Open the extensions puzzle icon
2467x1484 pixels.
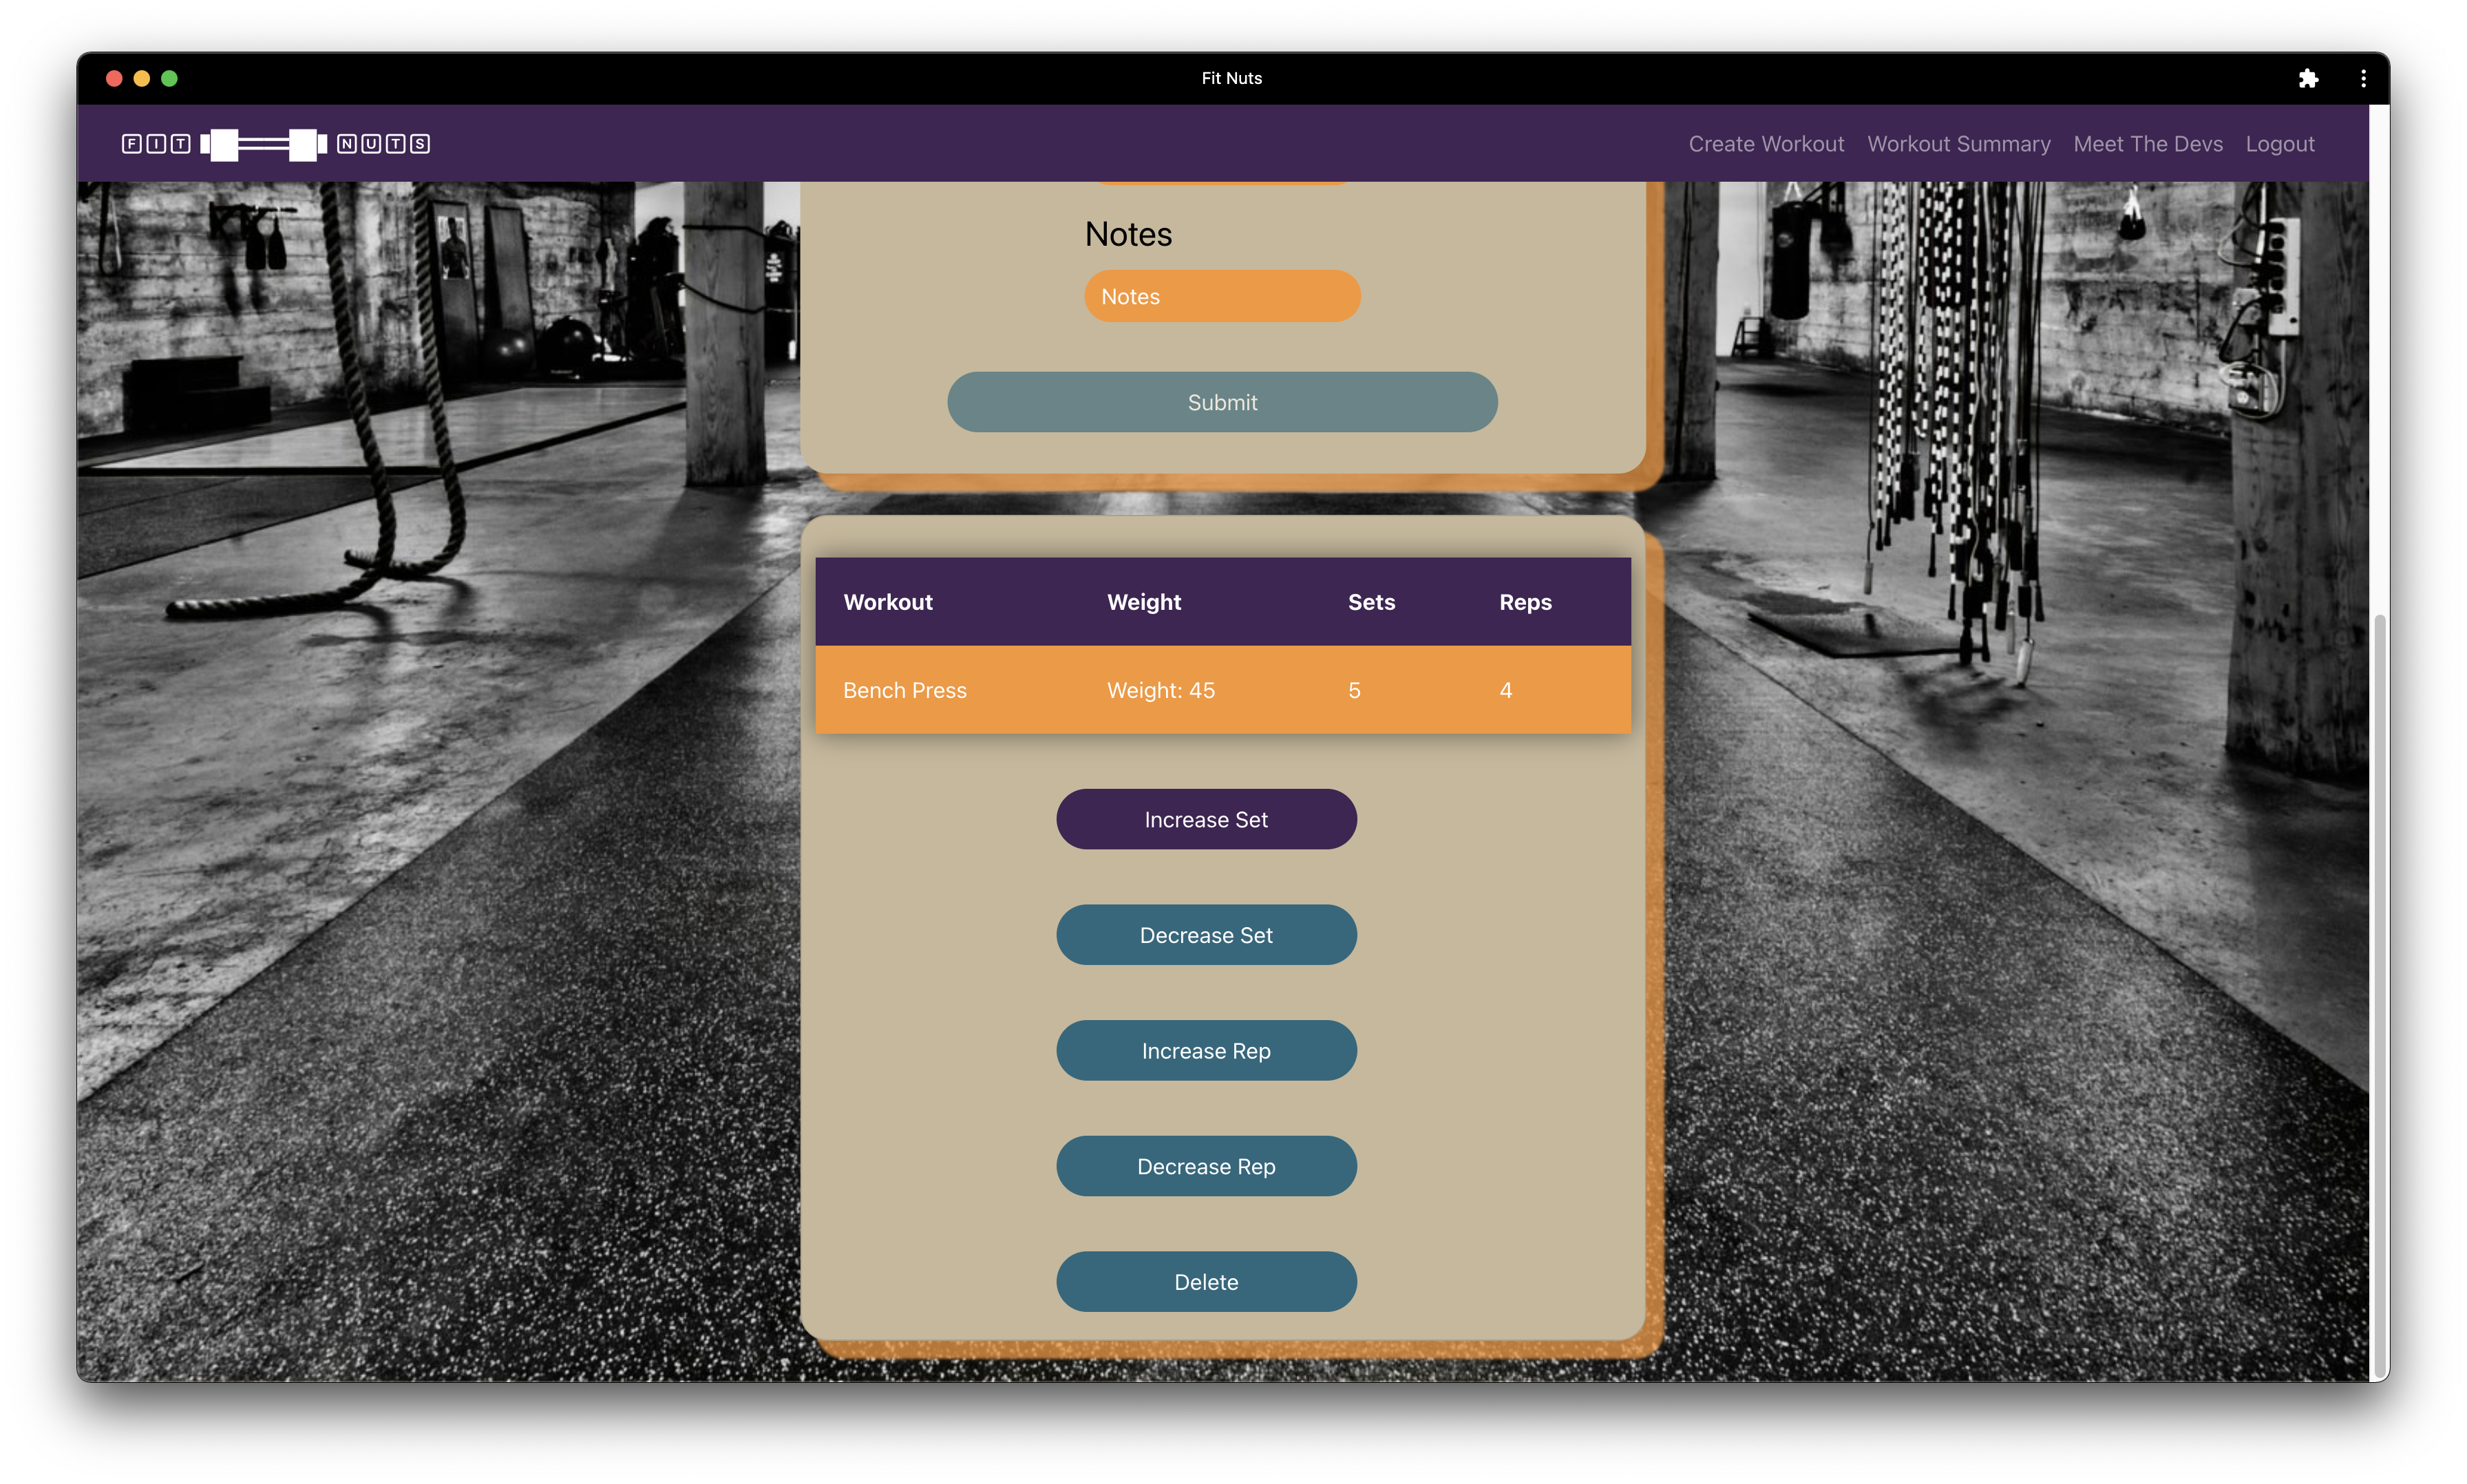pyautogui.click(x=2308, y=78)
